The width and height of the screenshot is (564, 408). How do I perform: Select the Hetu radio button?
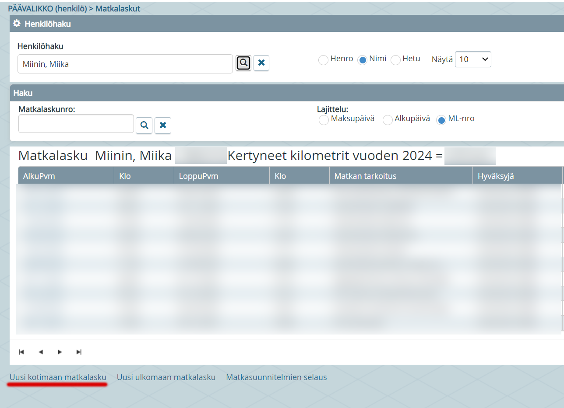pyautogui.click(x=395, y=60)
